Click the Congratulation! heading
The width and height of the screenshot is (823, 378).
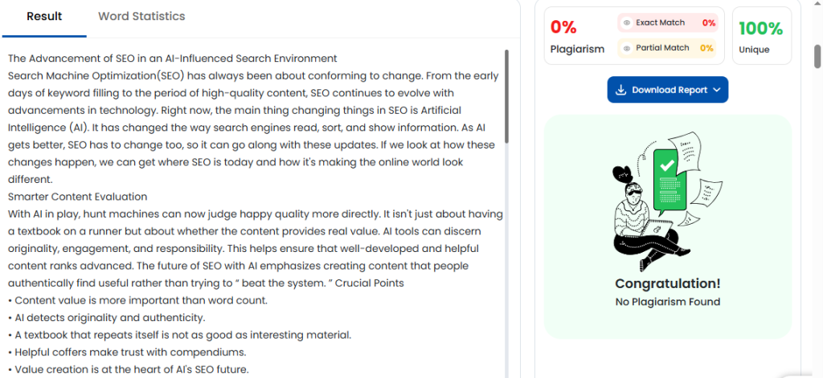tap(667, 283)
